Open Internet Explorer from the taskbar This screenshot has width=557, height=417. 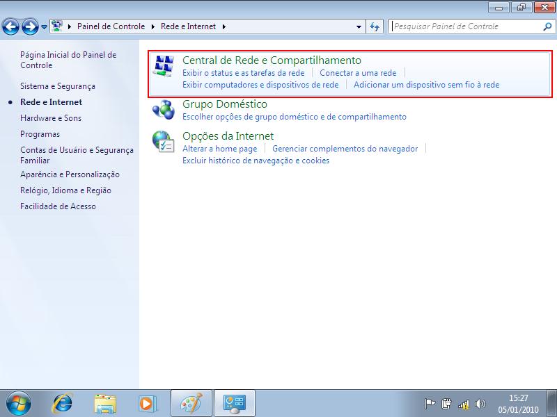tap(63, 403)
